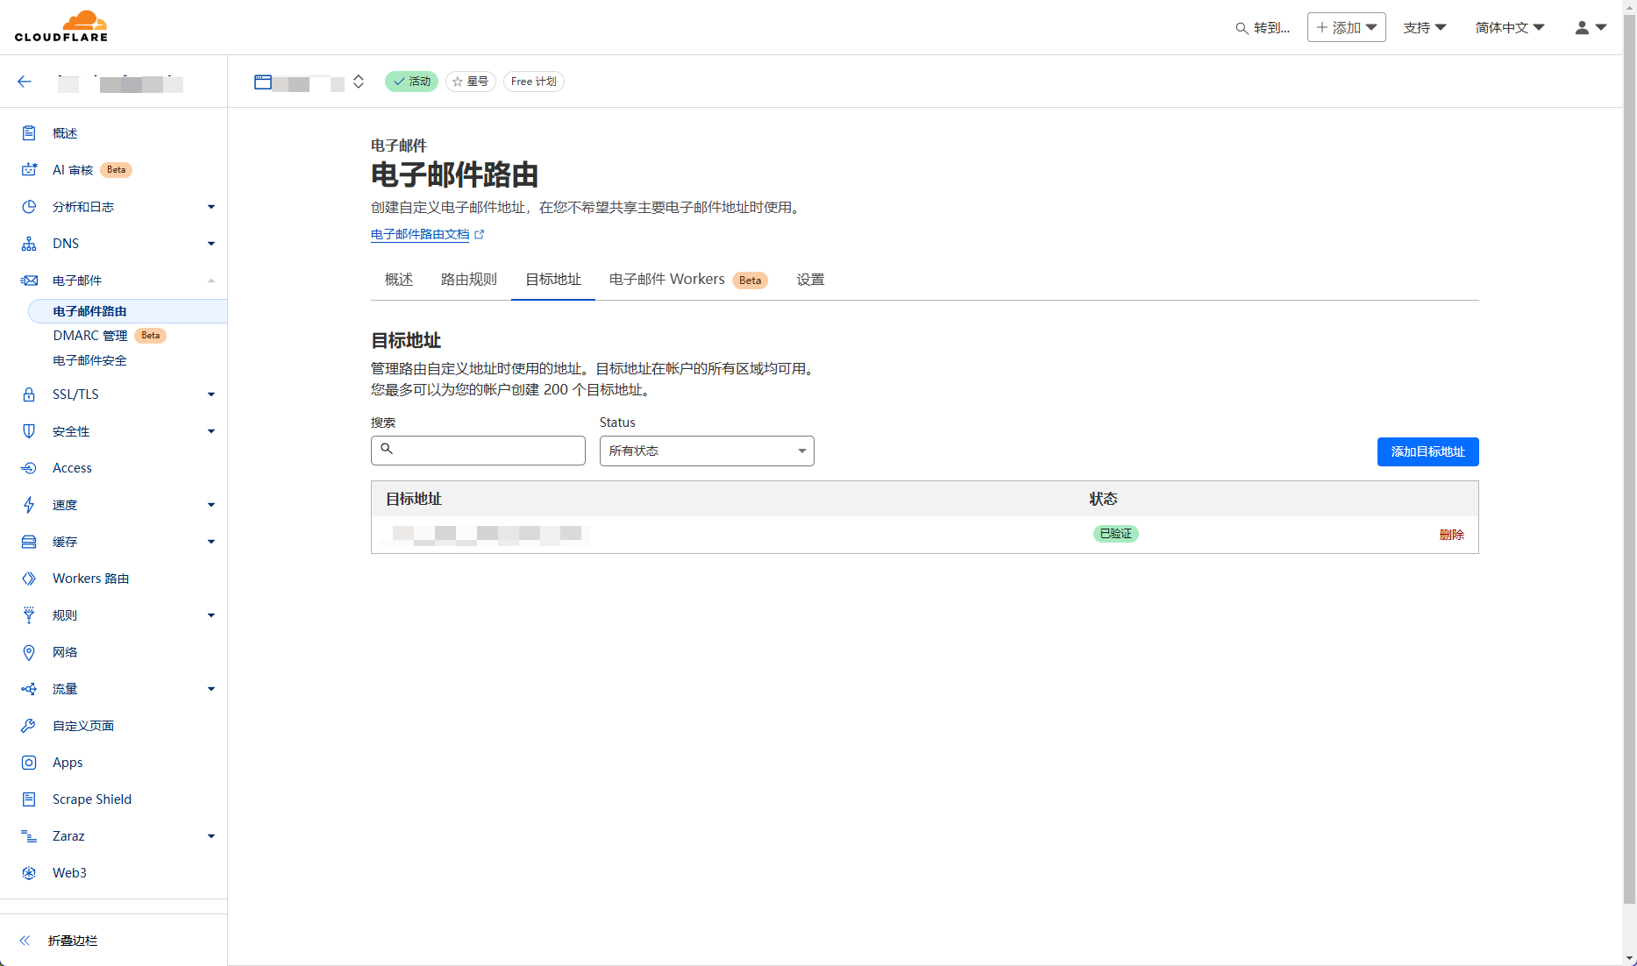Switch to the 路由规则 tab
The image size is (1637, 966).
468,280
